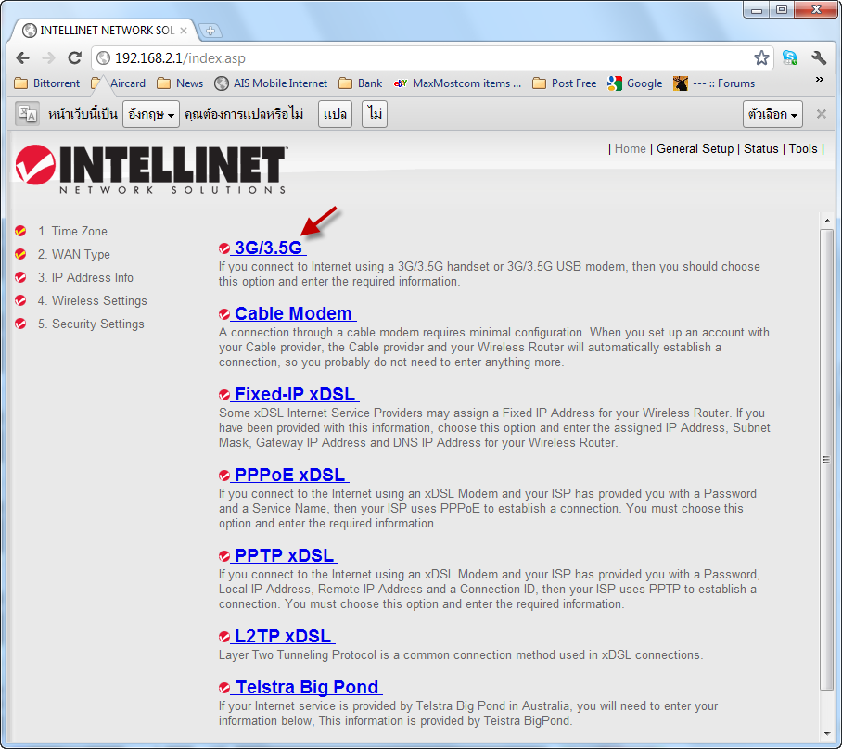Select step 4. Wireless Settings

point(92,300)
